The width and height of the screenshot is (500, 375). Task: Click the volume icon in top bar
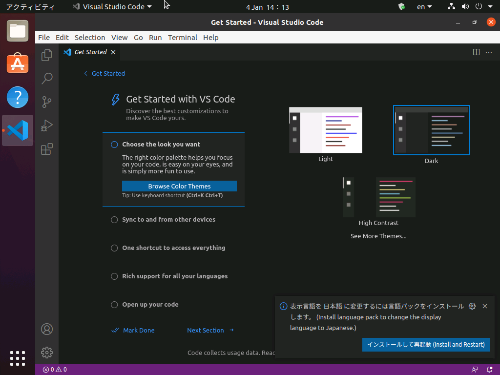coord(465,6)
